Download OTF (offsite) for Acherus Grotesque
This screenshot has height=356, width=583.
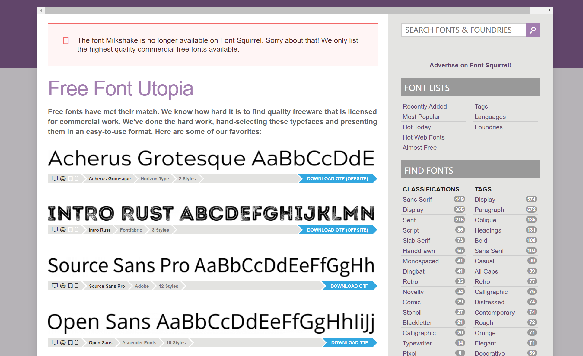pos(337,179)
